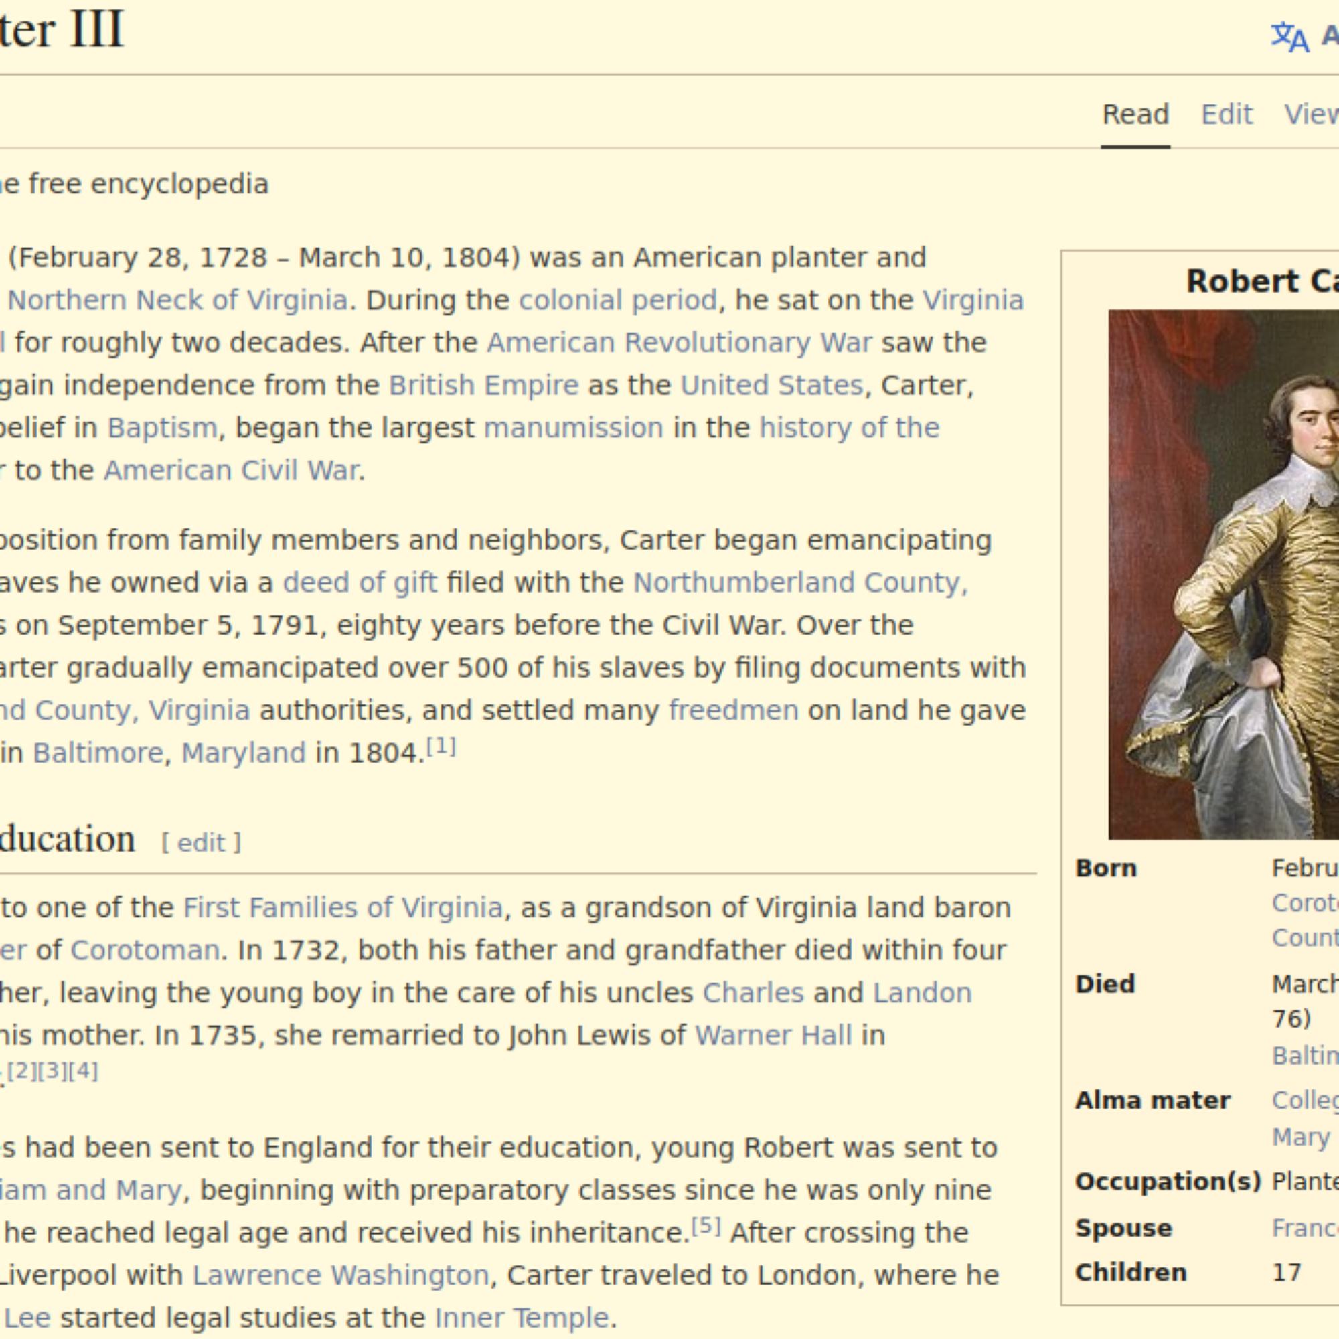Open Robert Carter portrait image in infobox
The width and height of the screenshot is (1339, 1339).
pos(1223,574)
